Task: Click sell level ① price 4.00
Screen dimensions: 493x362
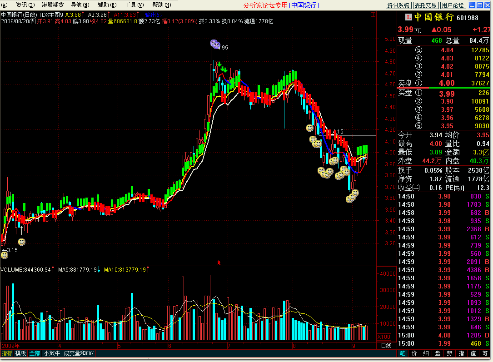Action: tap(447, 83)
